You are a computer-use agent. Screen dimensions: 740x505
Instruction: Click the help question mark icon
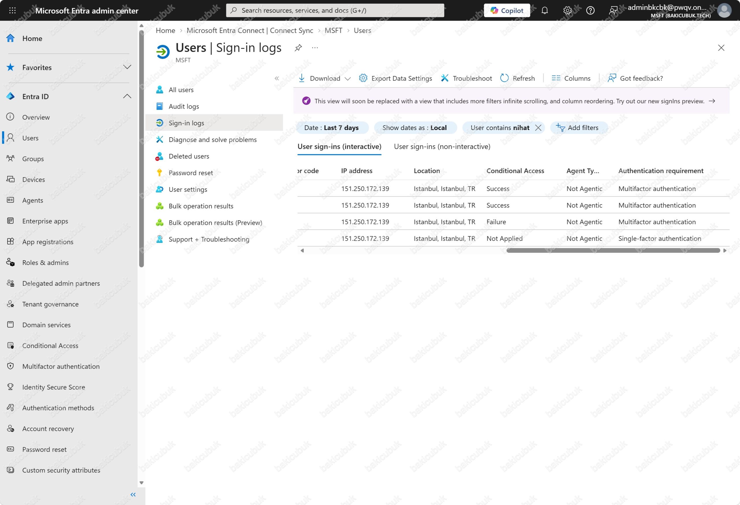590,10
